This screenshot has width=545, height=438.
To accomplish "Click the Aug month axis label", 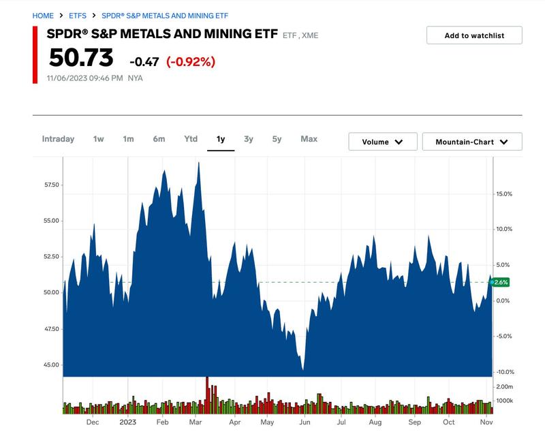I will [x=375, y=422].
